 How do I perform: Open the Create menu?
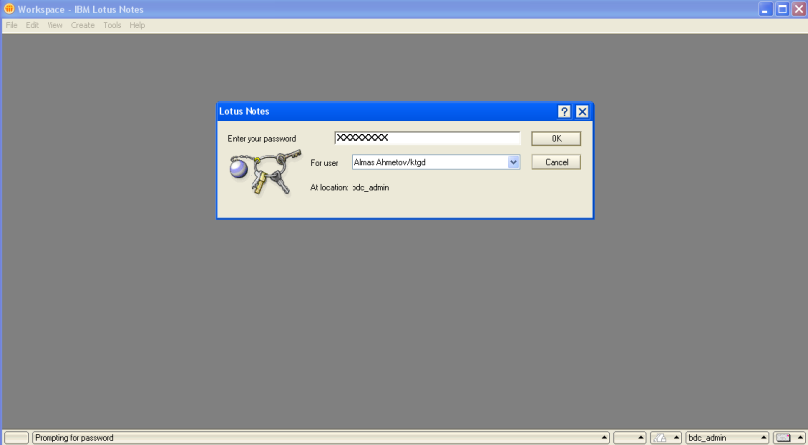click(83, 25)
